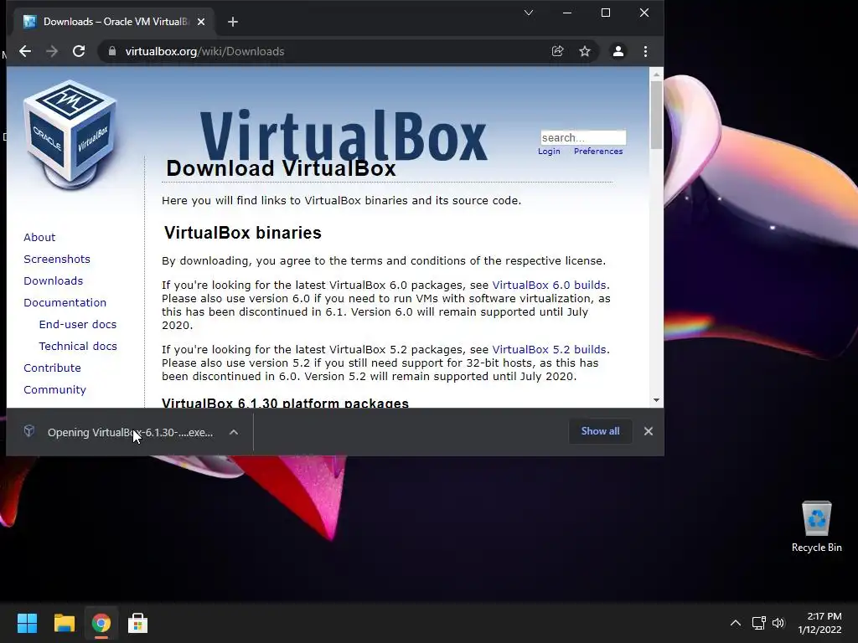
Task: Click the Chrome taskbar icon
Action: 101,623
